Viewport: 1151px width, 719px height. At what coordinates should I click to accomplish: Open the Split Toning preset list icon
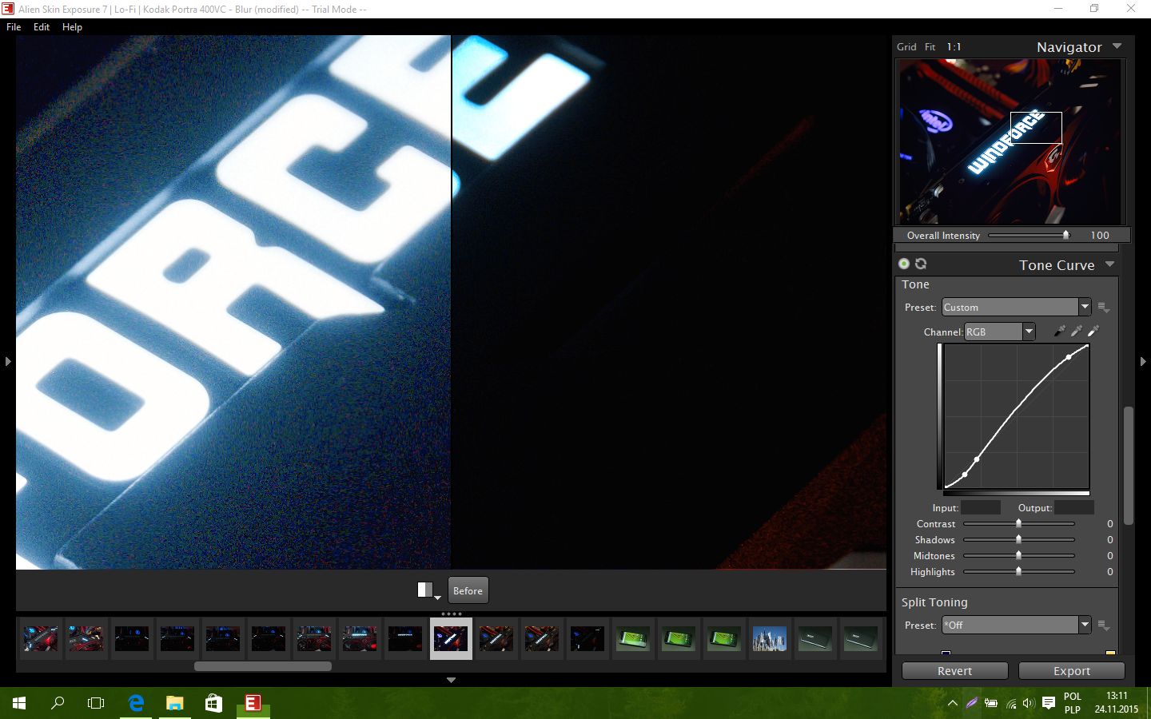tap(1103, 626)
